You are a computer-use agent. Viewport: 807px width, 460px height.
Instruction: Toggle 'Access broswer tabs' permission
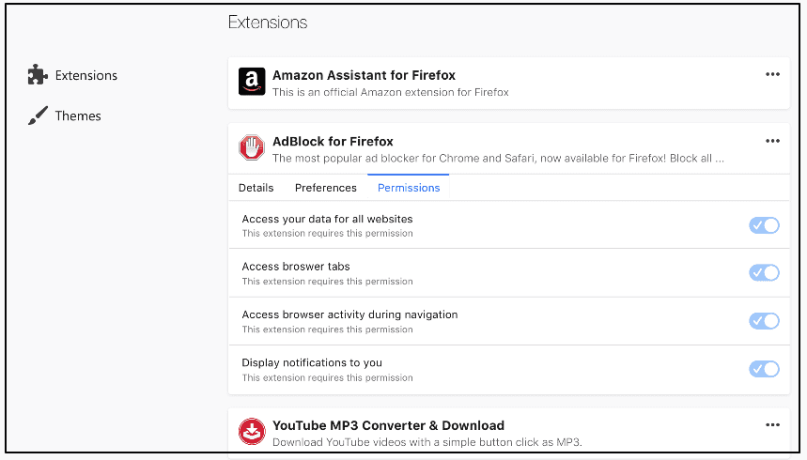764,272
